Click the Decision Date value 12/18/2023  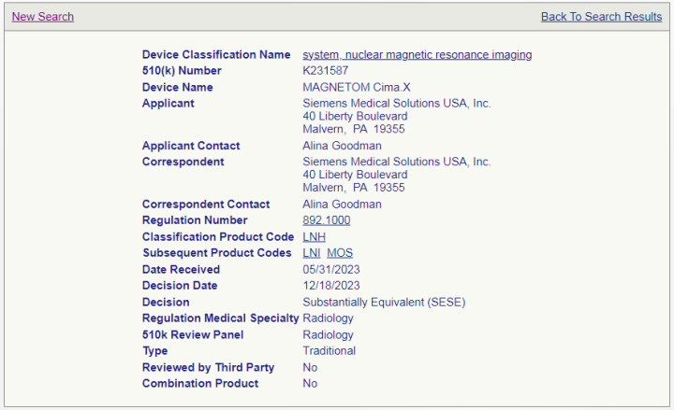click(x=331, y=286)
